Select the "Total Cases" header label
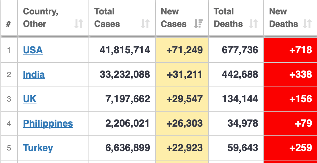This screenshot has height=163, width=317. pos(107,18)
